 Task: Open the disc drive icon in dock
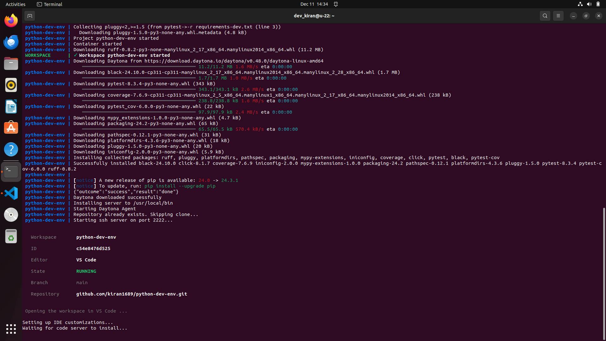coord(11,215)
